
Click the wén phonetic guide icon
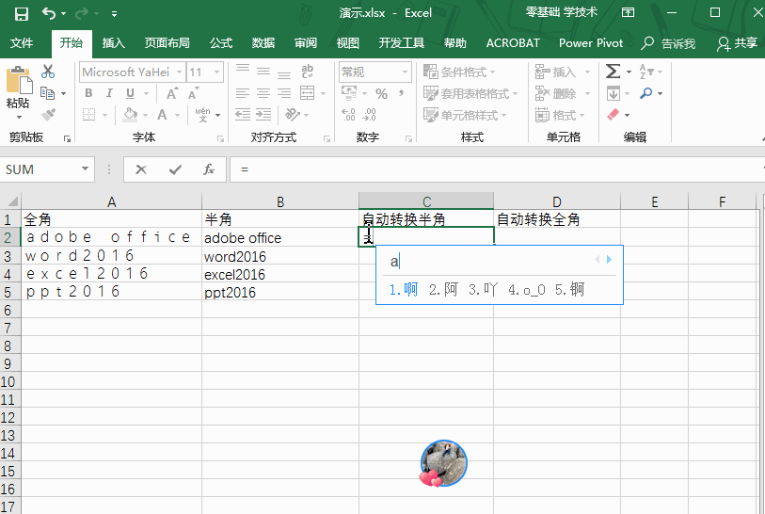click(203, 115)
